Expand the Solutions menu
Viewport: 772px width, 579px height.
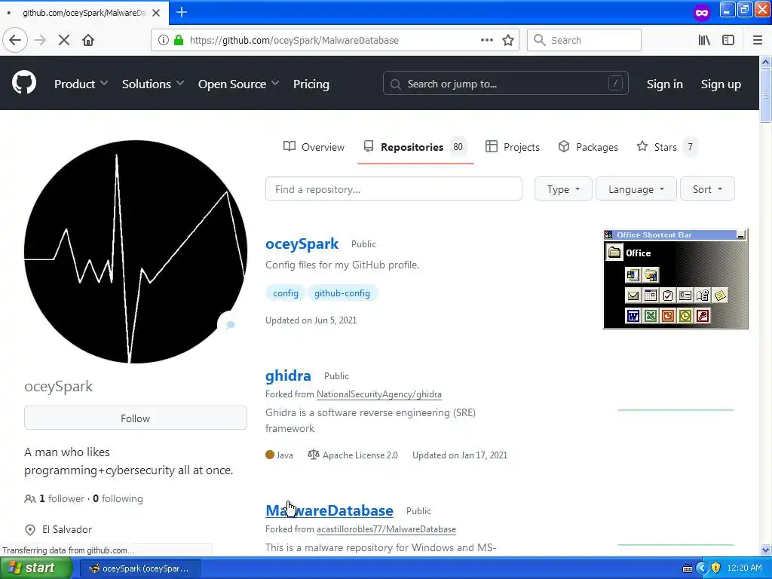152,84
